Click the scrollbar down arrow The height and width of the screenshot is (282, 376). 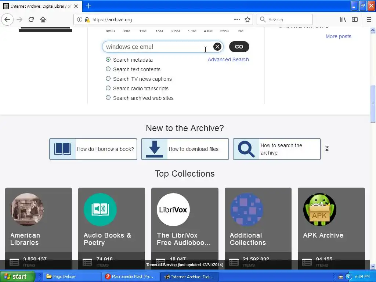373,266
